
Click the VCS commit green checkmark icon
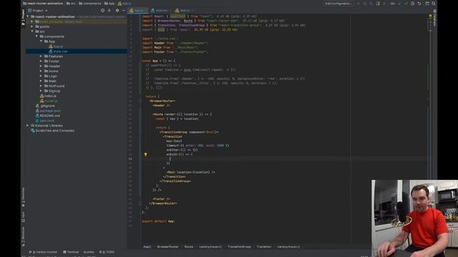[406, 4]
